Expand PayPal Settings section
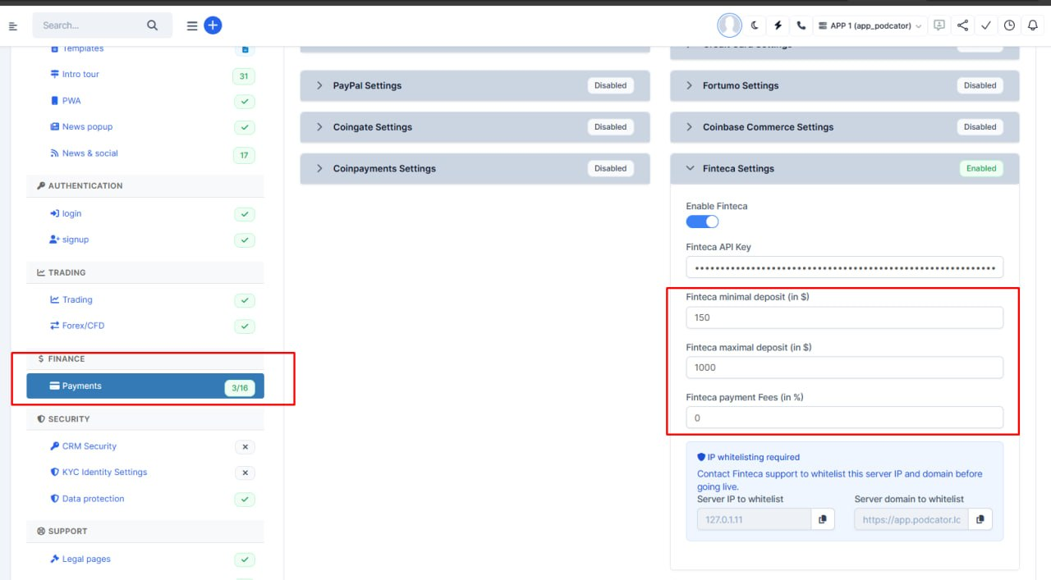 (475, 85)
